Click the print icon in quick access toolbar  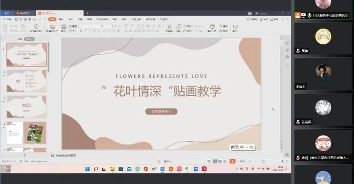25,19
